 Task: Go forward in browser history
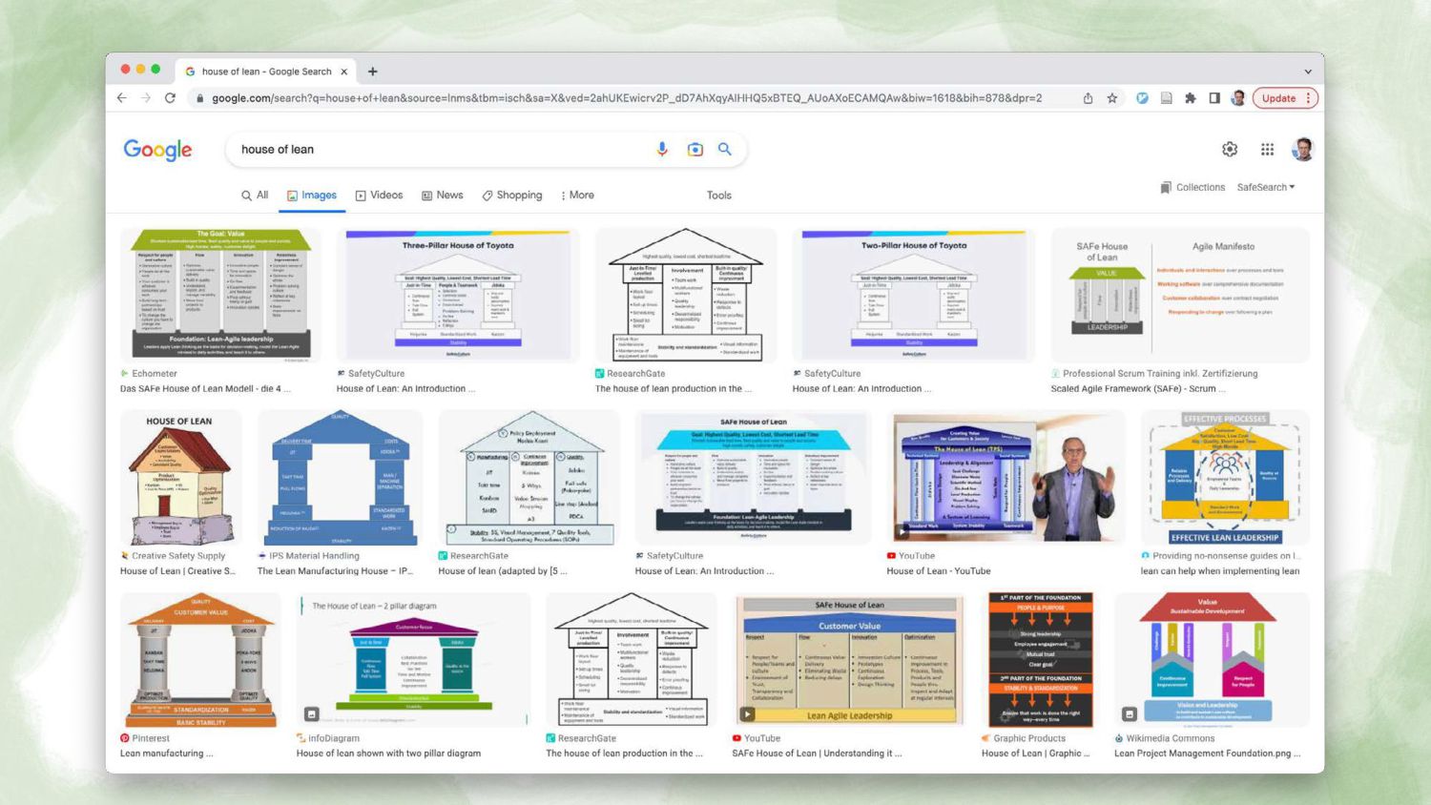(146, 97)
